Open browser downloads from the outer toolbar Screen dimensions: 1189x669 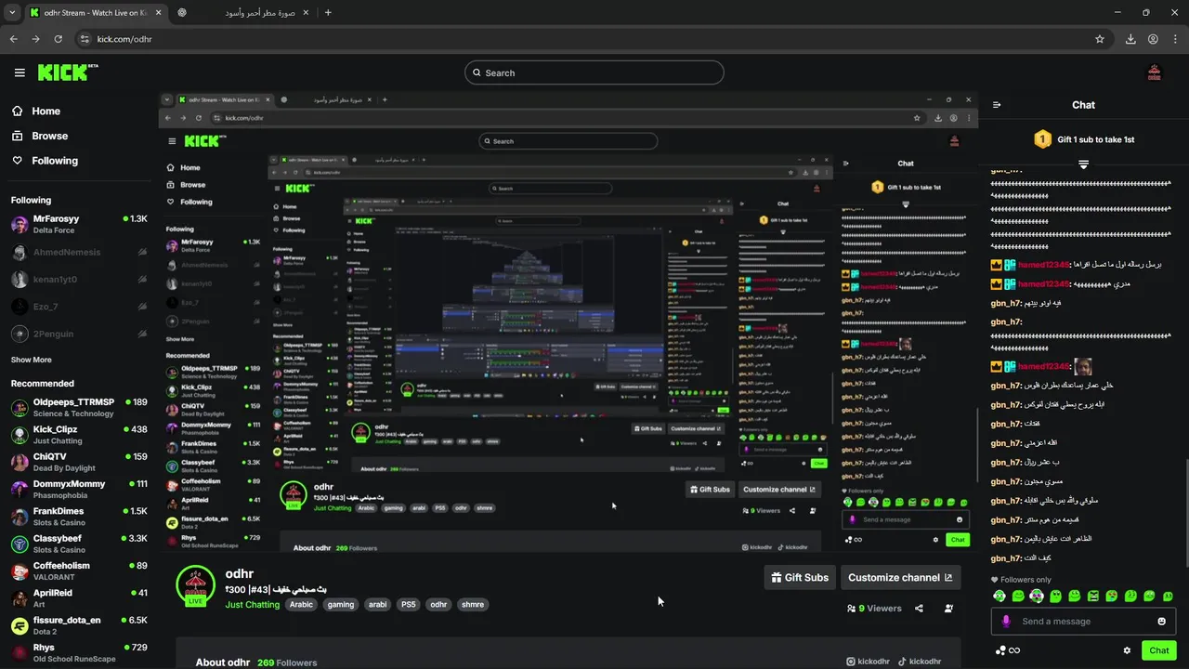click(x=1130, y=39)
